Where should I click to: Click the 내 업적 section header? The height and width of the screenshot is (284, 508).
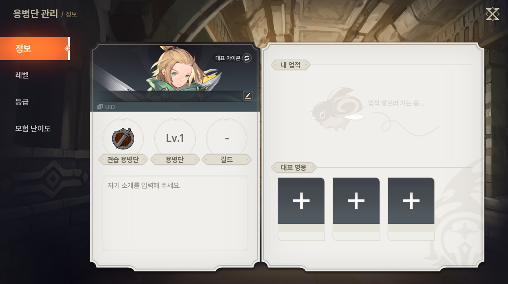(290, 65)
